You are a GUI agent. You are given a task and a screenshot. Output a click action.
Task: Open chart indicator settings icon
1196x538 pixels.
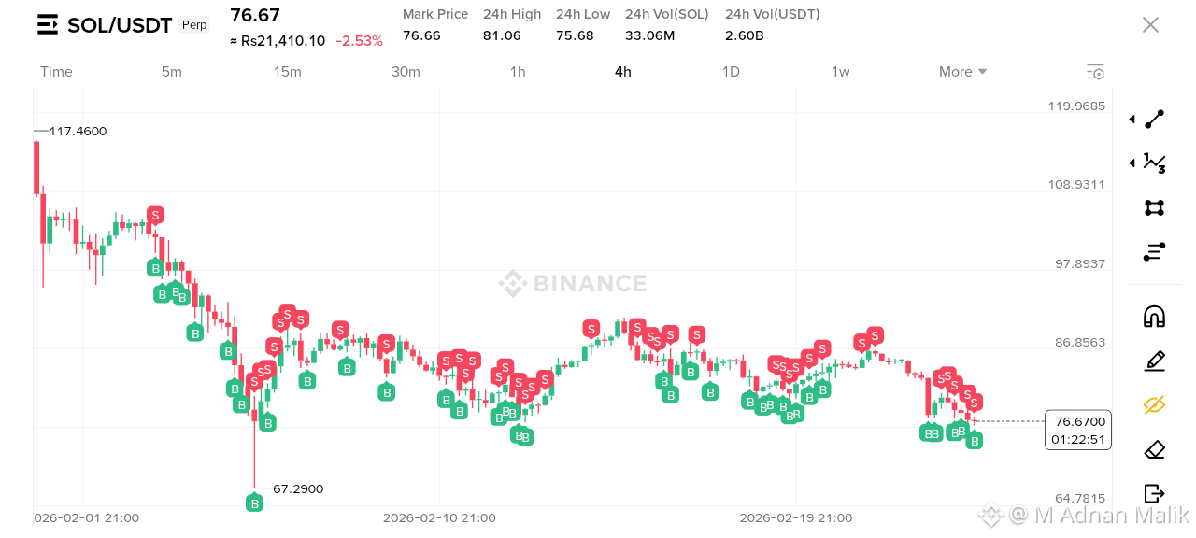coord(1096,72)
